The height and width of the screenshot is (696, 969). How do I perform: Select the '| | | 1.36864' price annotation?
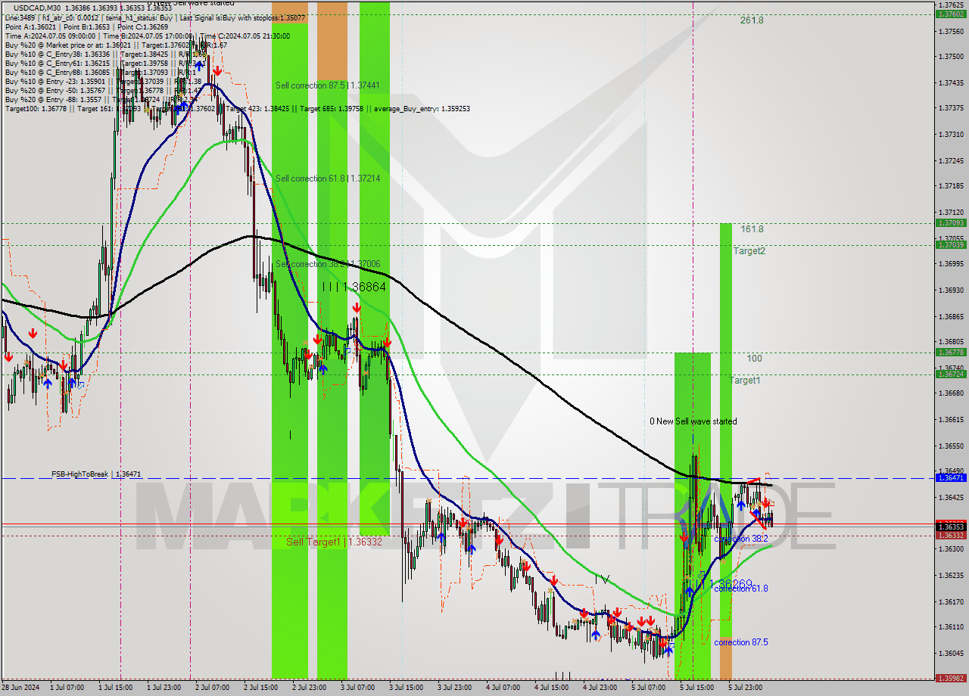[x=354, y=287]
